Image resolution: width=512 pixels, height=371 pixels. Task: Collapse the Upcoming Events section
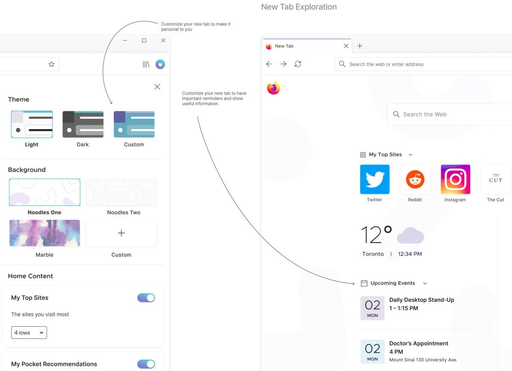pyautogui.click(x=425, y=283)
